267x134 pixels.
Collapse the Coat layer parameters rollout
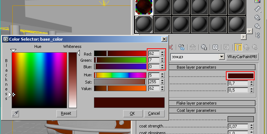tap(196, 110)
